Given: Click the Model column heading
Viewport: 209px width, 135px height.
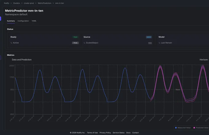Looking at the screenshot, I should pyautogui.click(x=161, y=37).
